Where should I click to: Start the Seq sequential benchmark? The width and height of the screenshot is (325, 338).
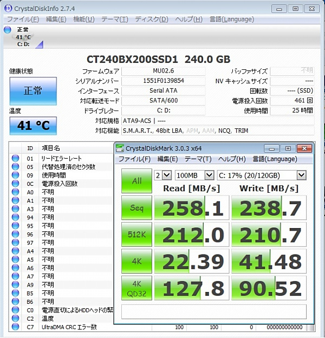(x=136, y=208)
